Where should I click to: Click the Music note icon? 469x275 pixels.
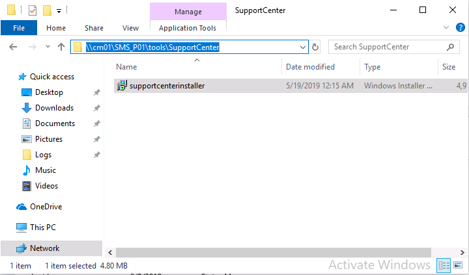click(27, 170)
